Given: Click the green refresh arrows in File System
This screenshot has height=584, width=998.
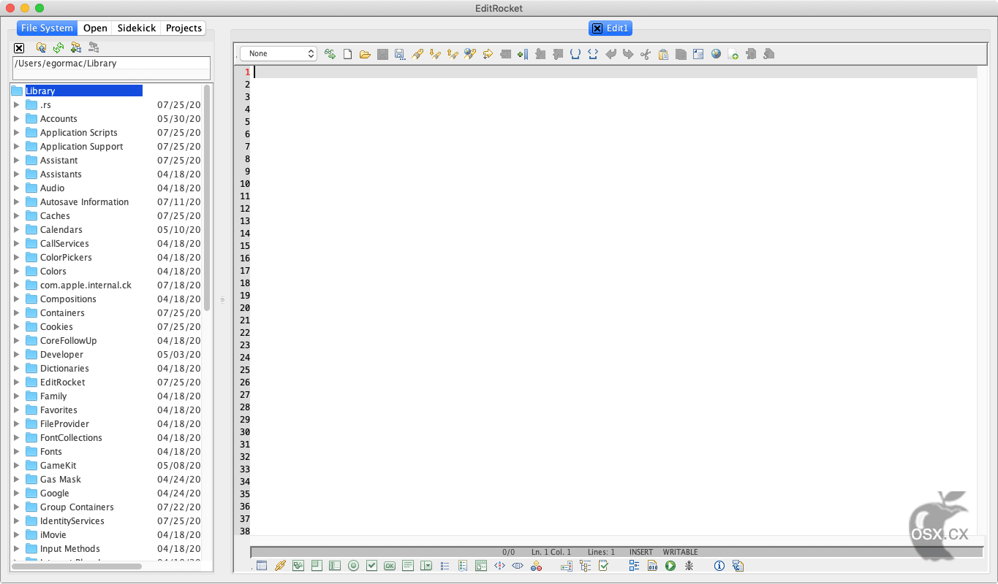Looking at the screenshot, I should tap(58, 47).
